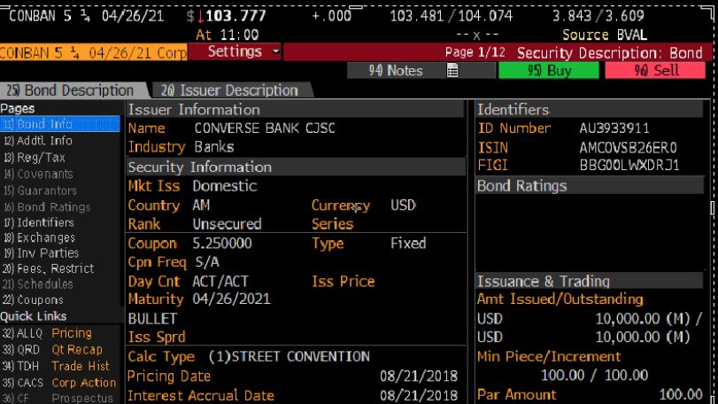The height and width of the screenshot is (404, 718).
Task: Click issuer name CONVERSE BANK CJSC
Action: tap(265, 128)
